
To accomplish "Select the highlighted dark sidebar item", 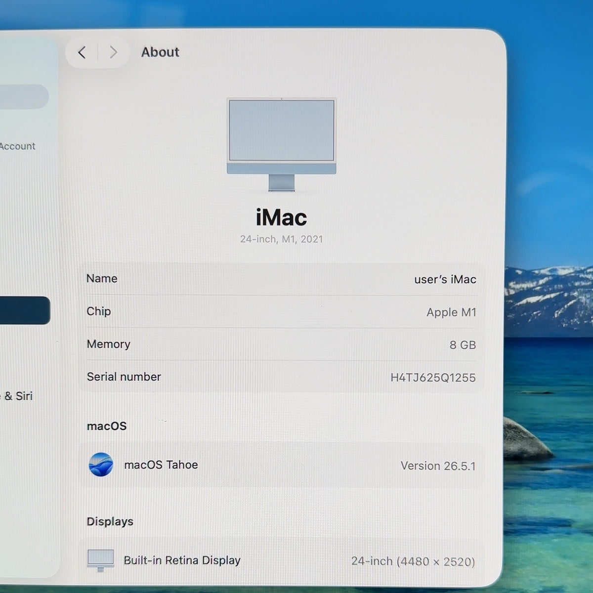I will tap(25, 310).
